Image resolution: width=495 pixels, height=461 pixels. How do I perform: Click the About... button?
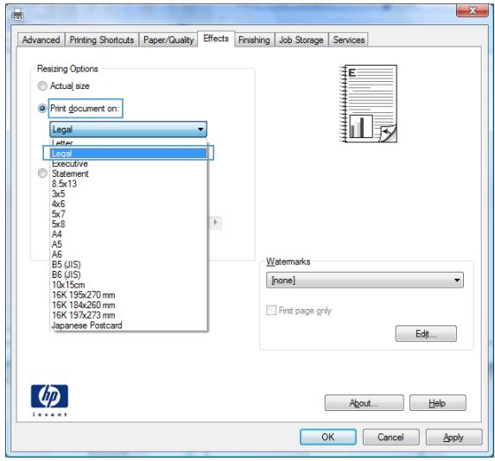click(x=364, y=402)
